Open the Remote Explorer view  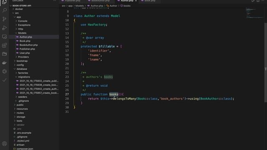[5, 37]
